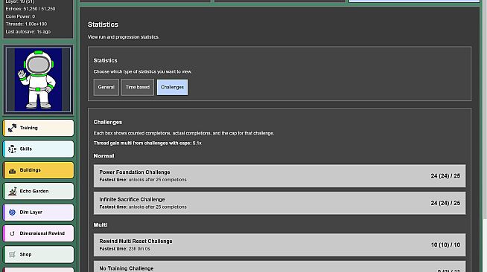Click the Shop cart icon
This screenshot has height=272, width=487.
click(12, 254)
